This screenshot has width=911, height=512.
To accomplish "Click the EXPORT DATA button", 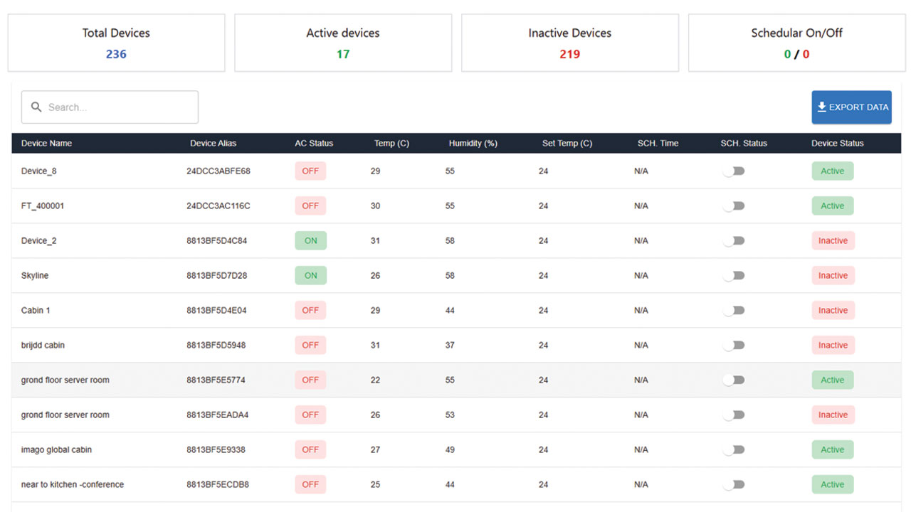I will [x=852, y=107].
